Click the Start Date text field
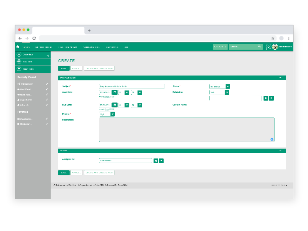The height and width of the screenshot is (231, 308). tap(105, 92)
